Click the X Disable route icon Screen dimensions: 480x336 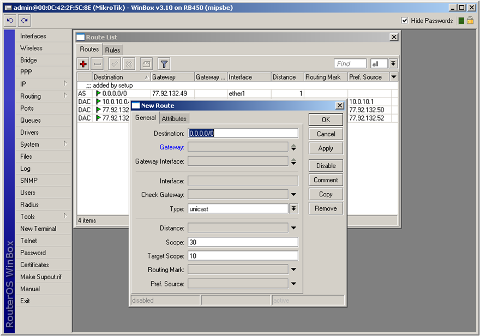pyautogui.click(x=129, y=64)
